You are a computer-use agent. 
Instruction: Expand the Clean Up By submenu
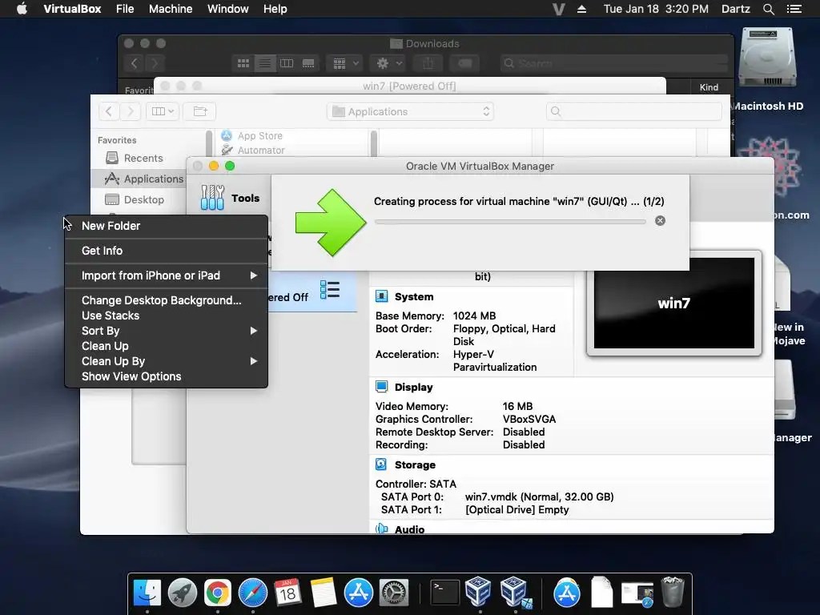[x=167, y=361]
